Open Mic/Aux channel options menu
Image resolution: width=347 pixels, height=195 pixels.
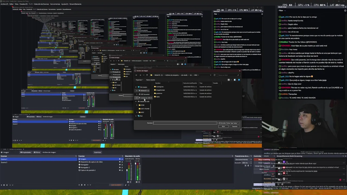coord(139,182)
